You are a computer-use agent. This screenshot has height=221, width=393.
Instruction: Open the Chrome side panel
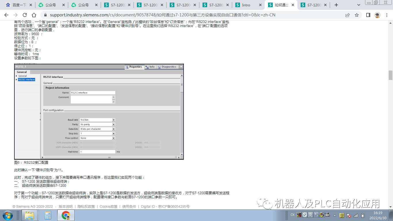pyautogui.click(x=368, y=15)
